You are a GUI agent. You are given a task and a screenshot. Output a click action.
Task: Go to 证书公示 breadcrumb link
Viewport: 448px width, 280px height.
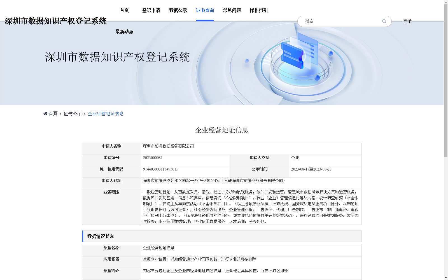click(x=73, y=114)
